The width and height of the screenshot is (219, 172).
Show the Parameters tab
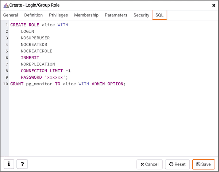pyautogui.click(x=116, y=15)
